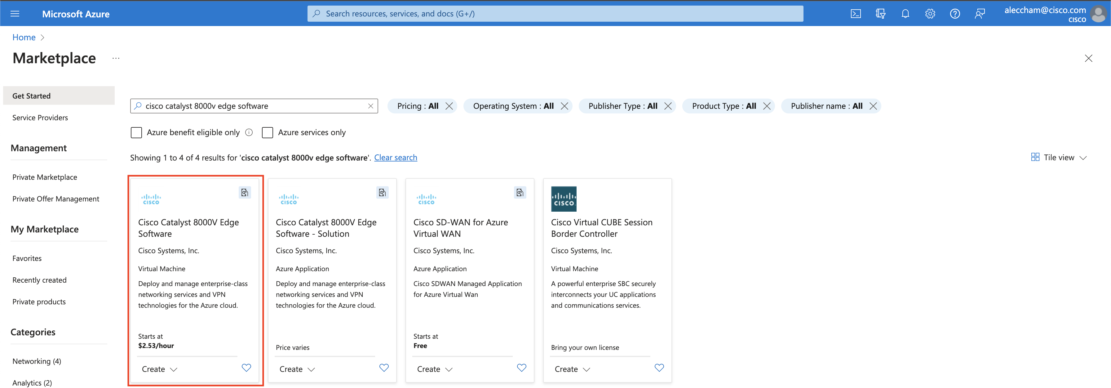Expand Create on the 8000V Edge Software - Solution card

pos(297,369)
